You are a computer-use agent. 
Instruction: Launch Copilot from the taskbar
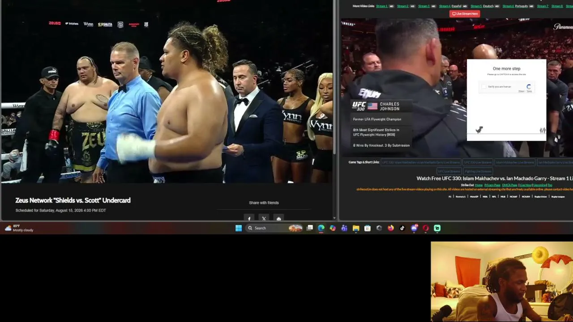333,228
